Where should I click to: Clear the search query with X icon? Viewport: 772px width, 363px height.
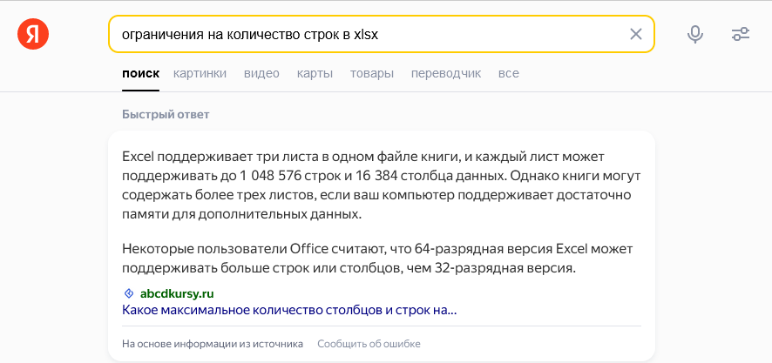pos(636,35)
